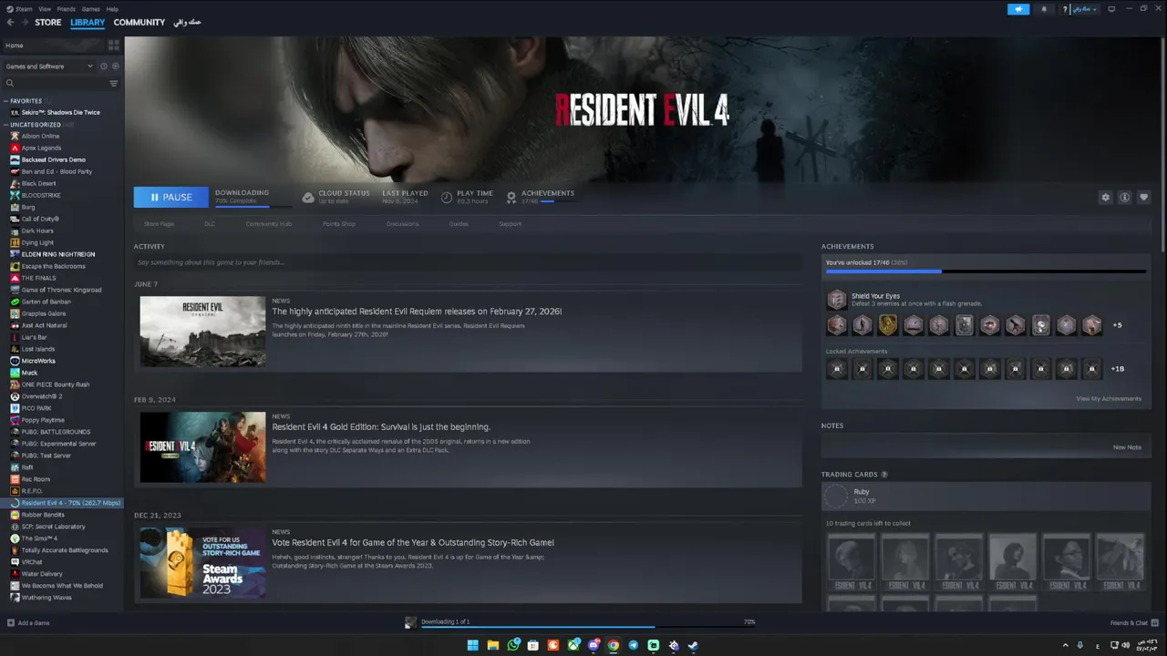Open the announcements megaphone icon
This screenshot has width=1167, height=656.
point(1018,9)
